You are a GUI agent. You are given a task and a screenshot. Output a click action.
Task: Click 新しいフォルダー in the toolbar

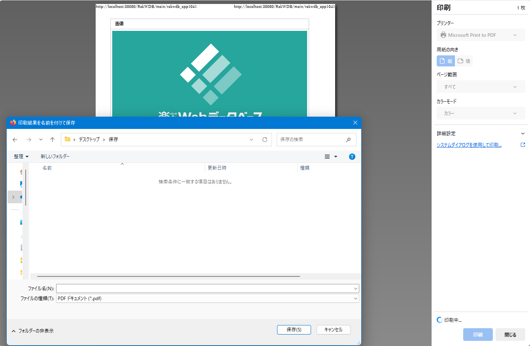[55, 157]
